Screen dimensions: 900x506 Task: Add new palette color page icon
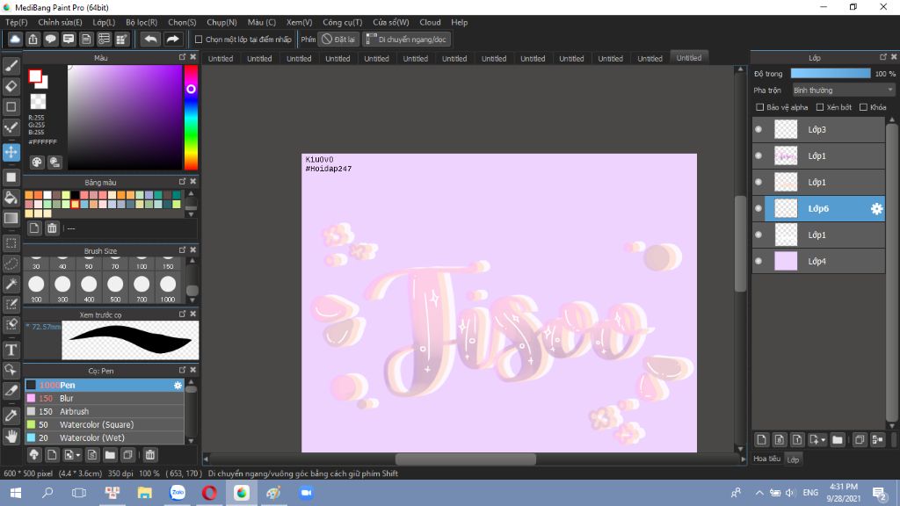[34, 228]
